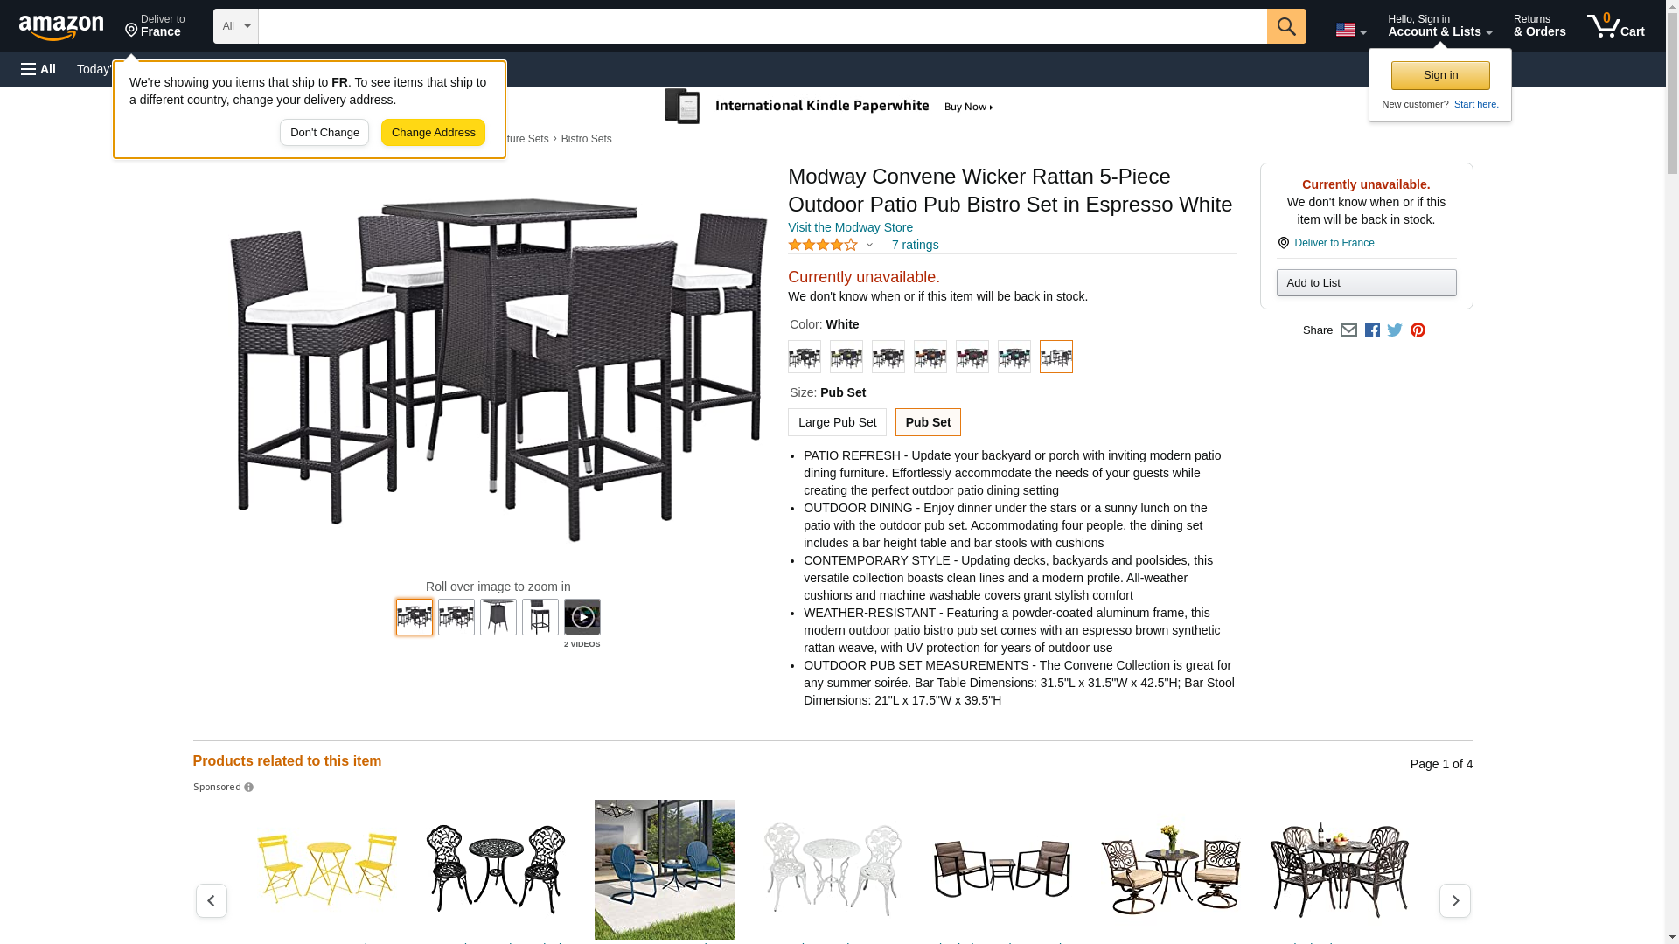Share product on Twitter
This screenshot has width=1679, height=944.
[x=1395, y=330]
